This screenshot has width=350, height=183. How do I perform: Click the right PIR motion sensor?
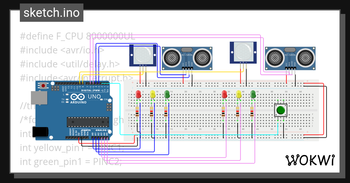243,52
